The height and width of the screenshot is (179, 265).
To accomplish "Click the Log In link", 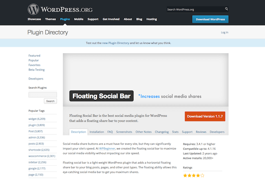I will coord(225,32).
